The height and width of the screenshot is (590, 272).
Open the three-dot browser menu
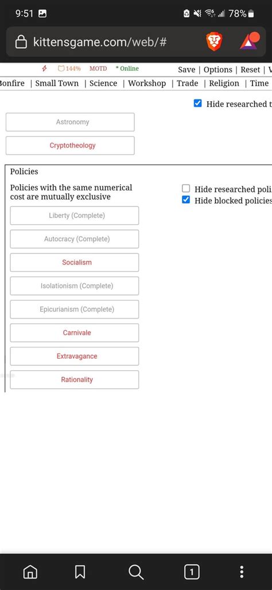click(242, 572)
